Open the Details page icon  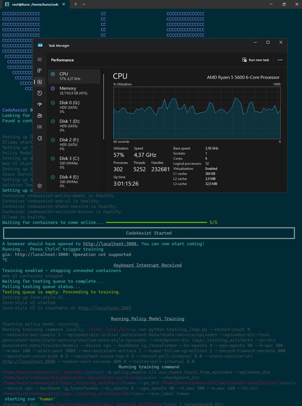coord(40,127)
